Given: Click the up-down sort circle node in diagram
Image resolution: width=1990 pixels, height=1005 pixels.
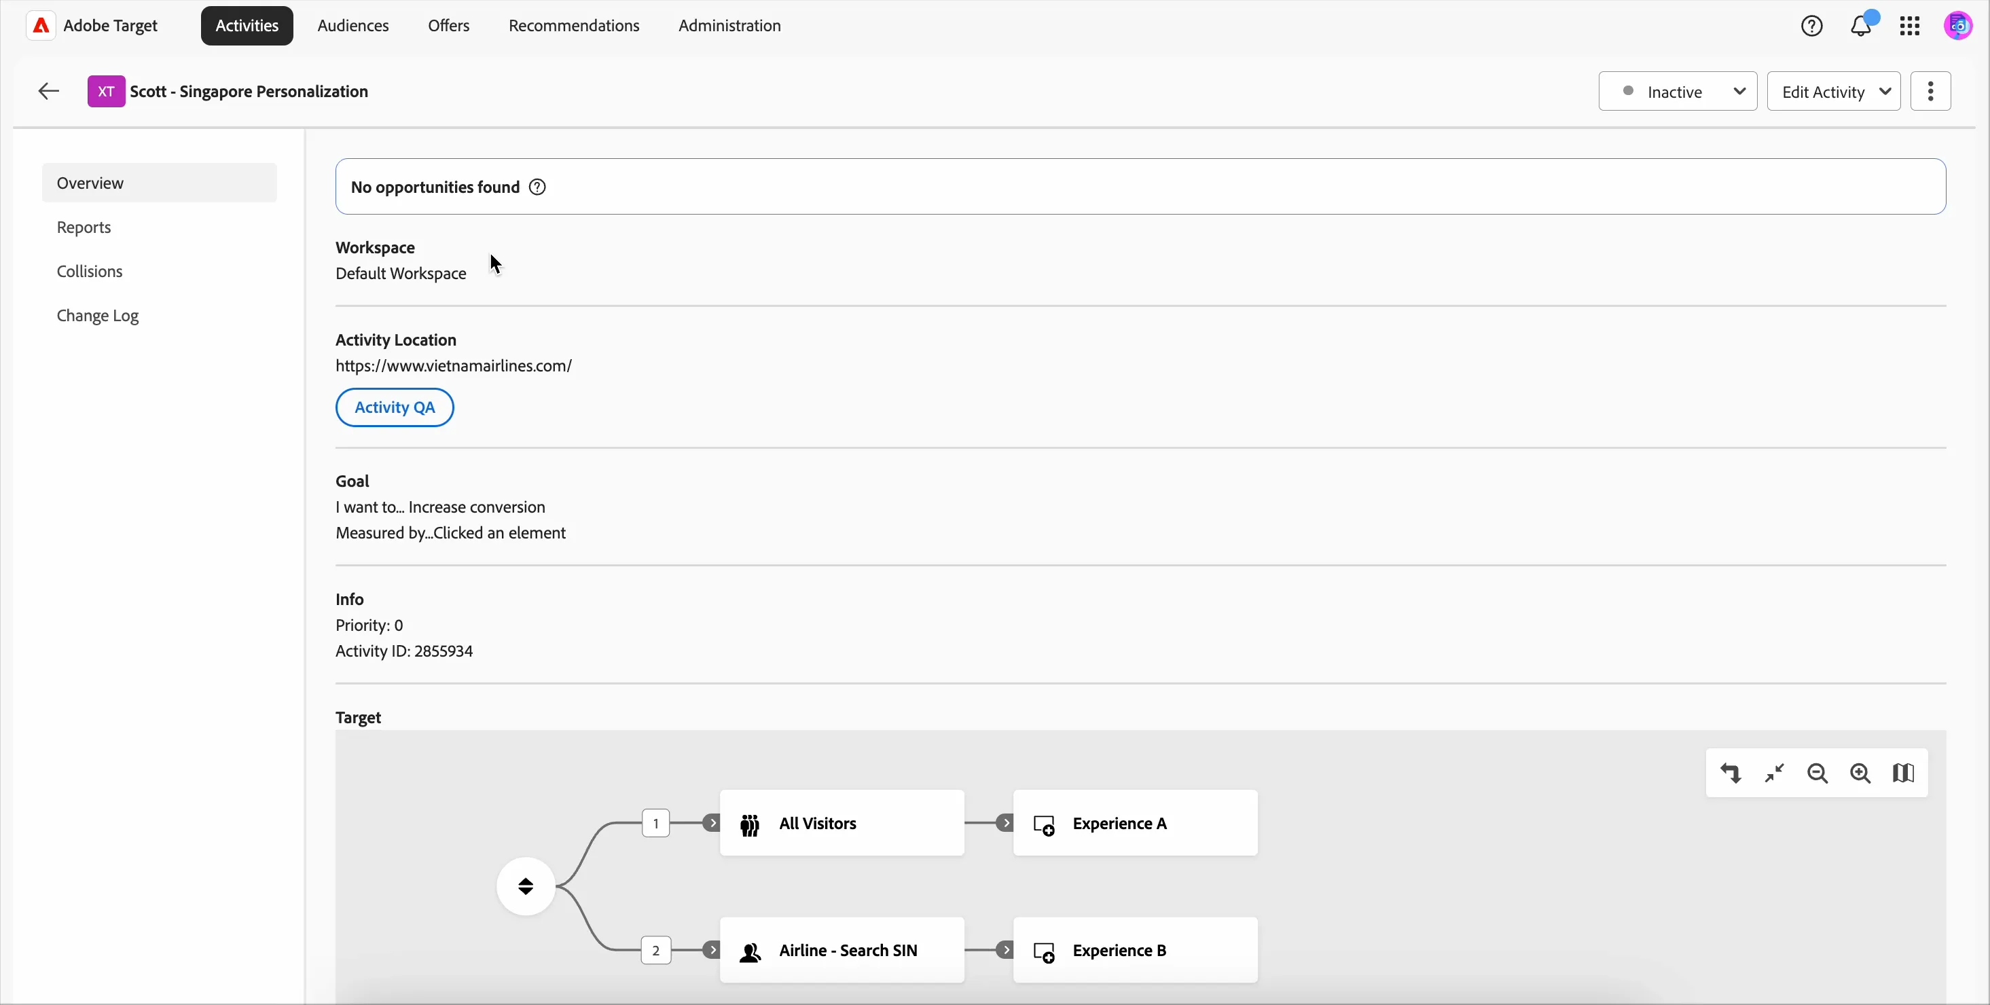Looking at the screenshot, I should pos(526,886).
